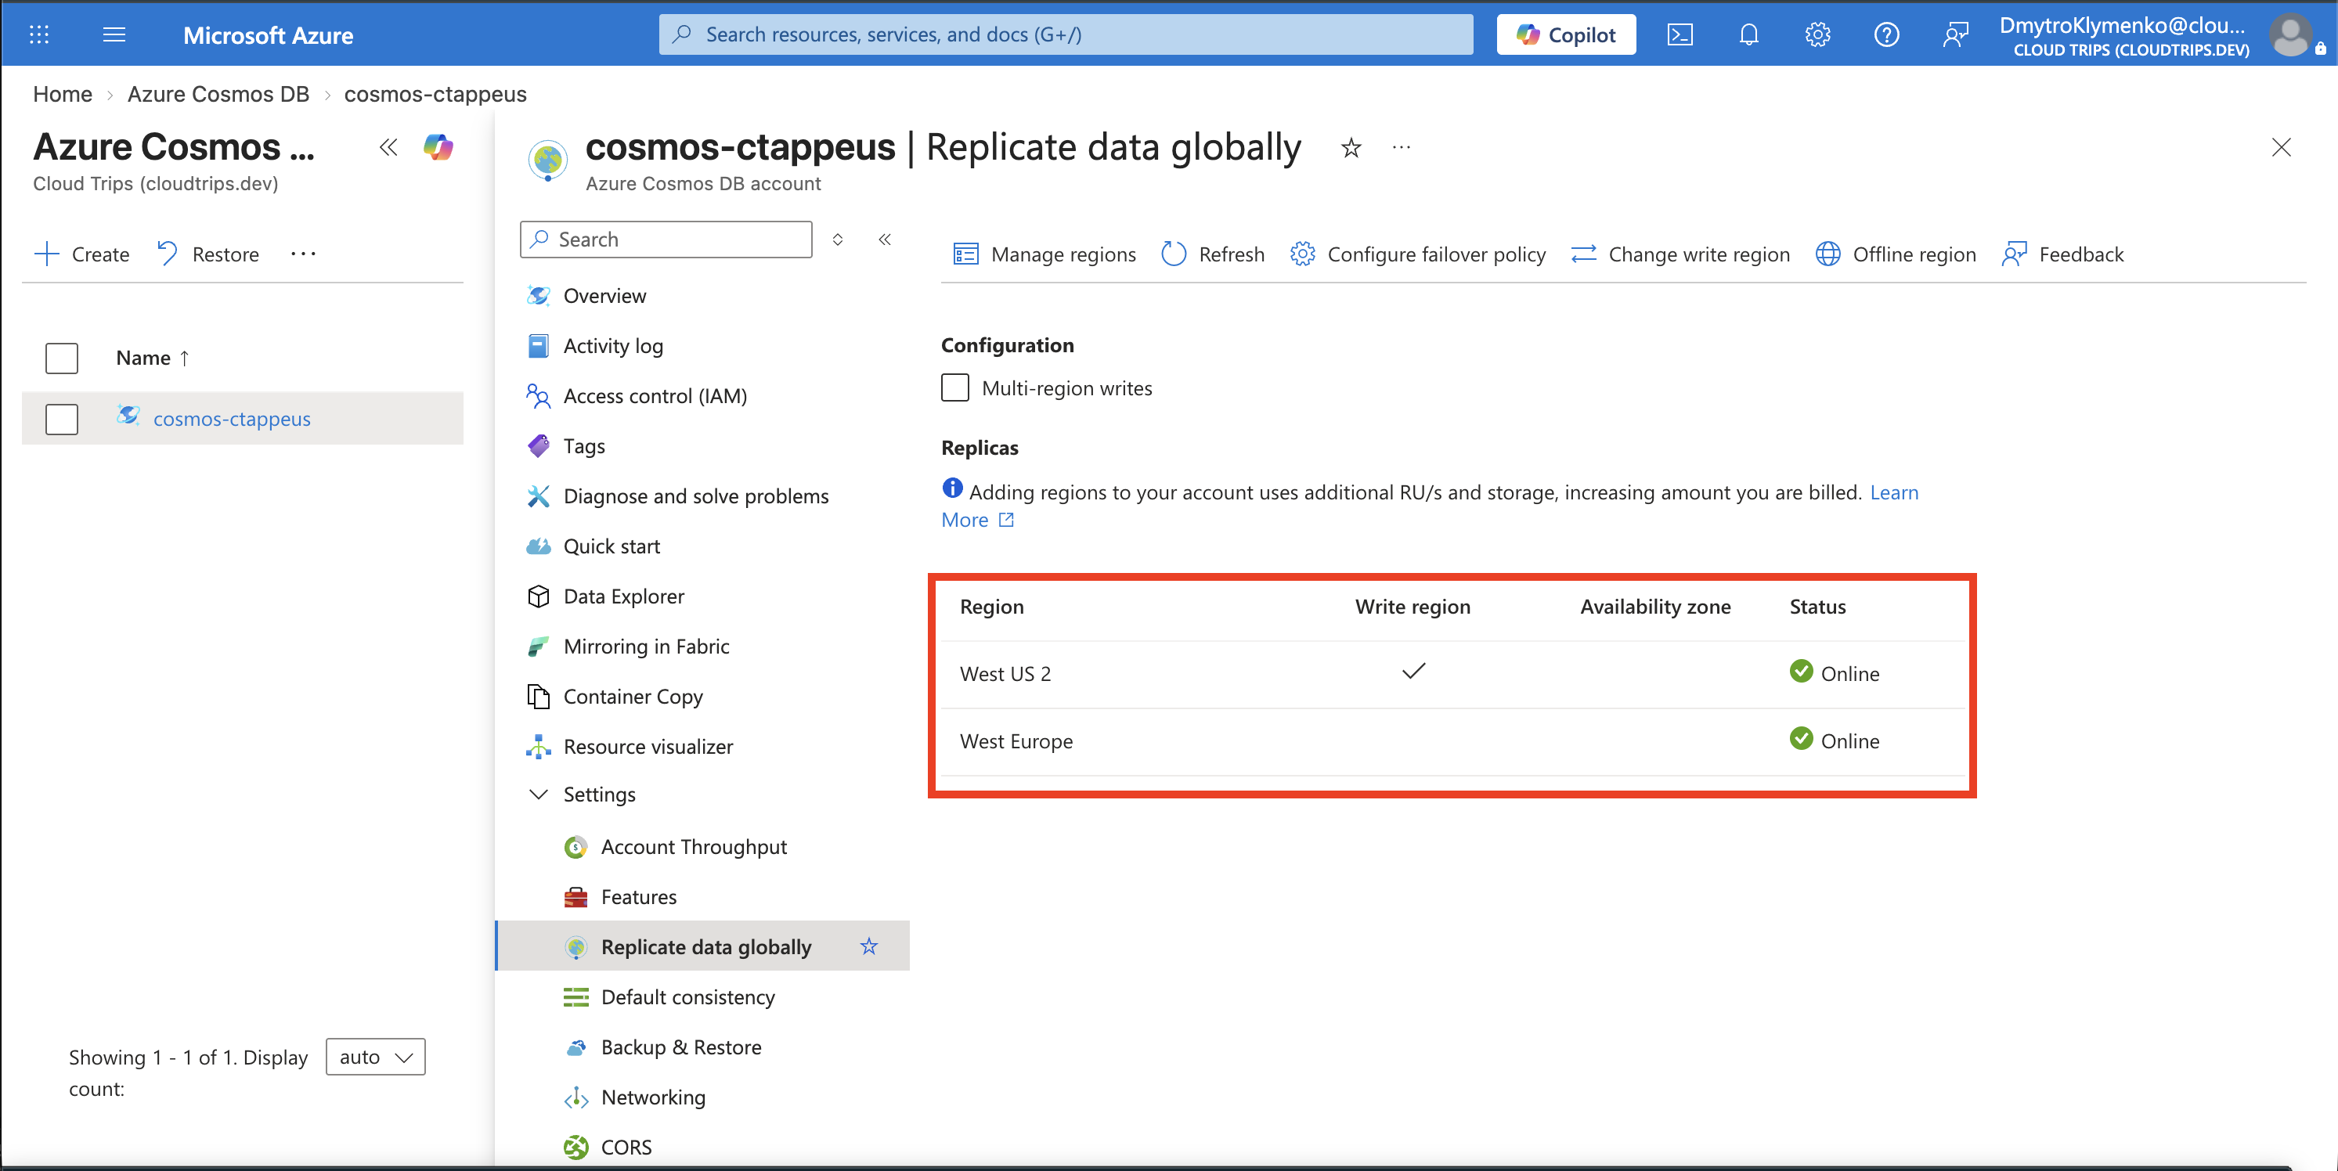Collapse the Settings menu section
Viewport: 2338px width, 1171px height.
click(x=538, y=794)
